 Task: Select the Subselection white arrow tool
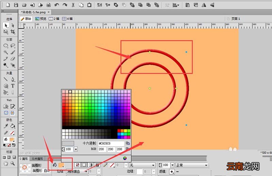pyautogui.click(x=13, y=25)
